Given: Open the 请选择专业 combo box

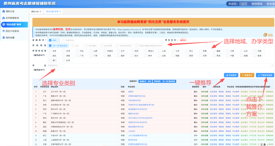Looking at the screenshot, I should click(161, 65).
